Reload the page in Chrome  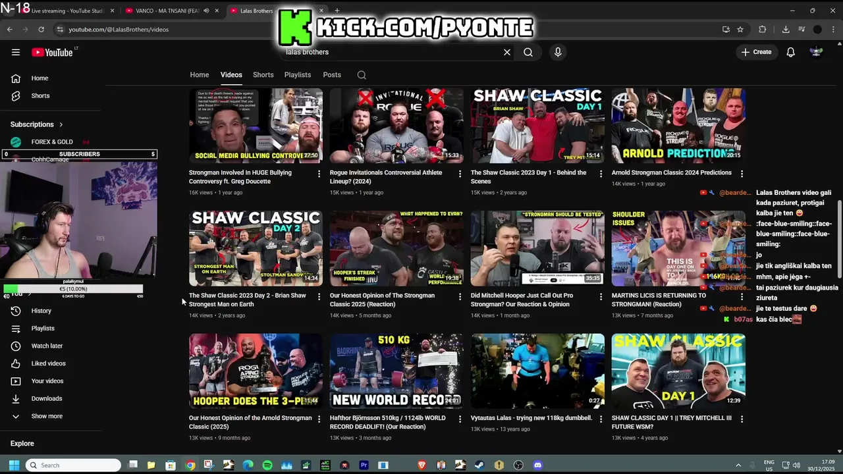(x=41, y=29)
